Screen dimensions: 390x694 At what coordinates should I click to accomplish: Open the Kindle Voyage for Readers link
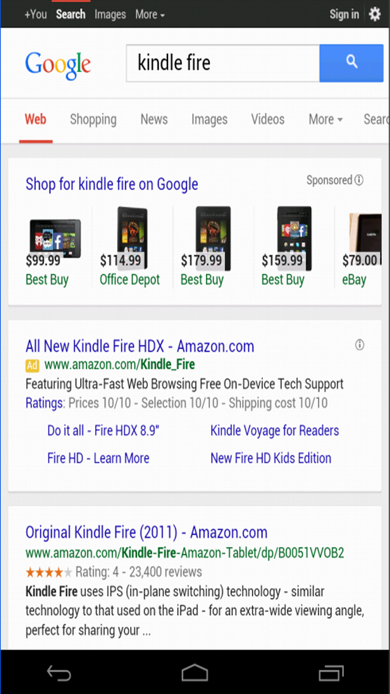[x=275, y=430]
